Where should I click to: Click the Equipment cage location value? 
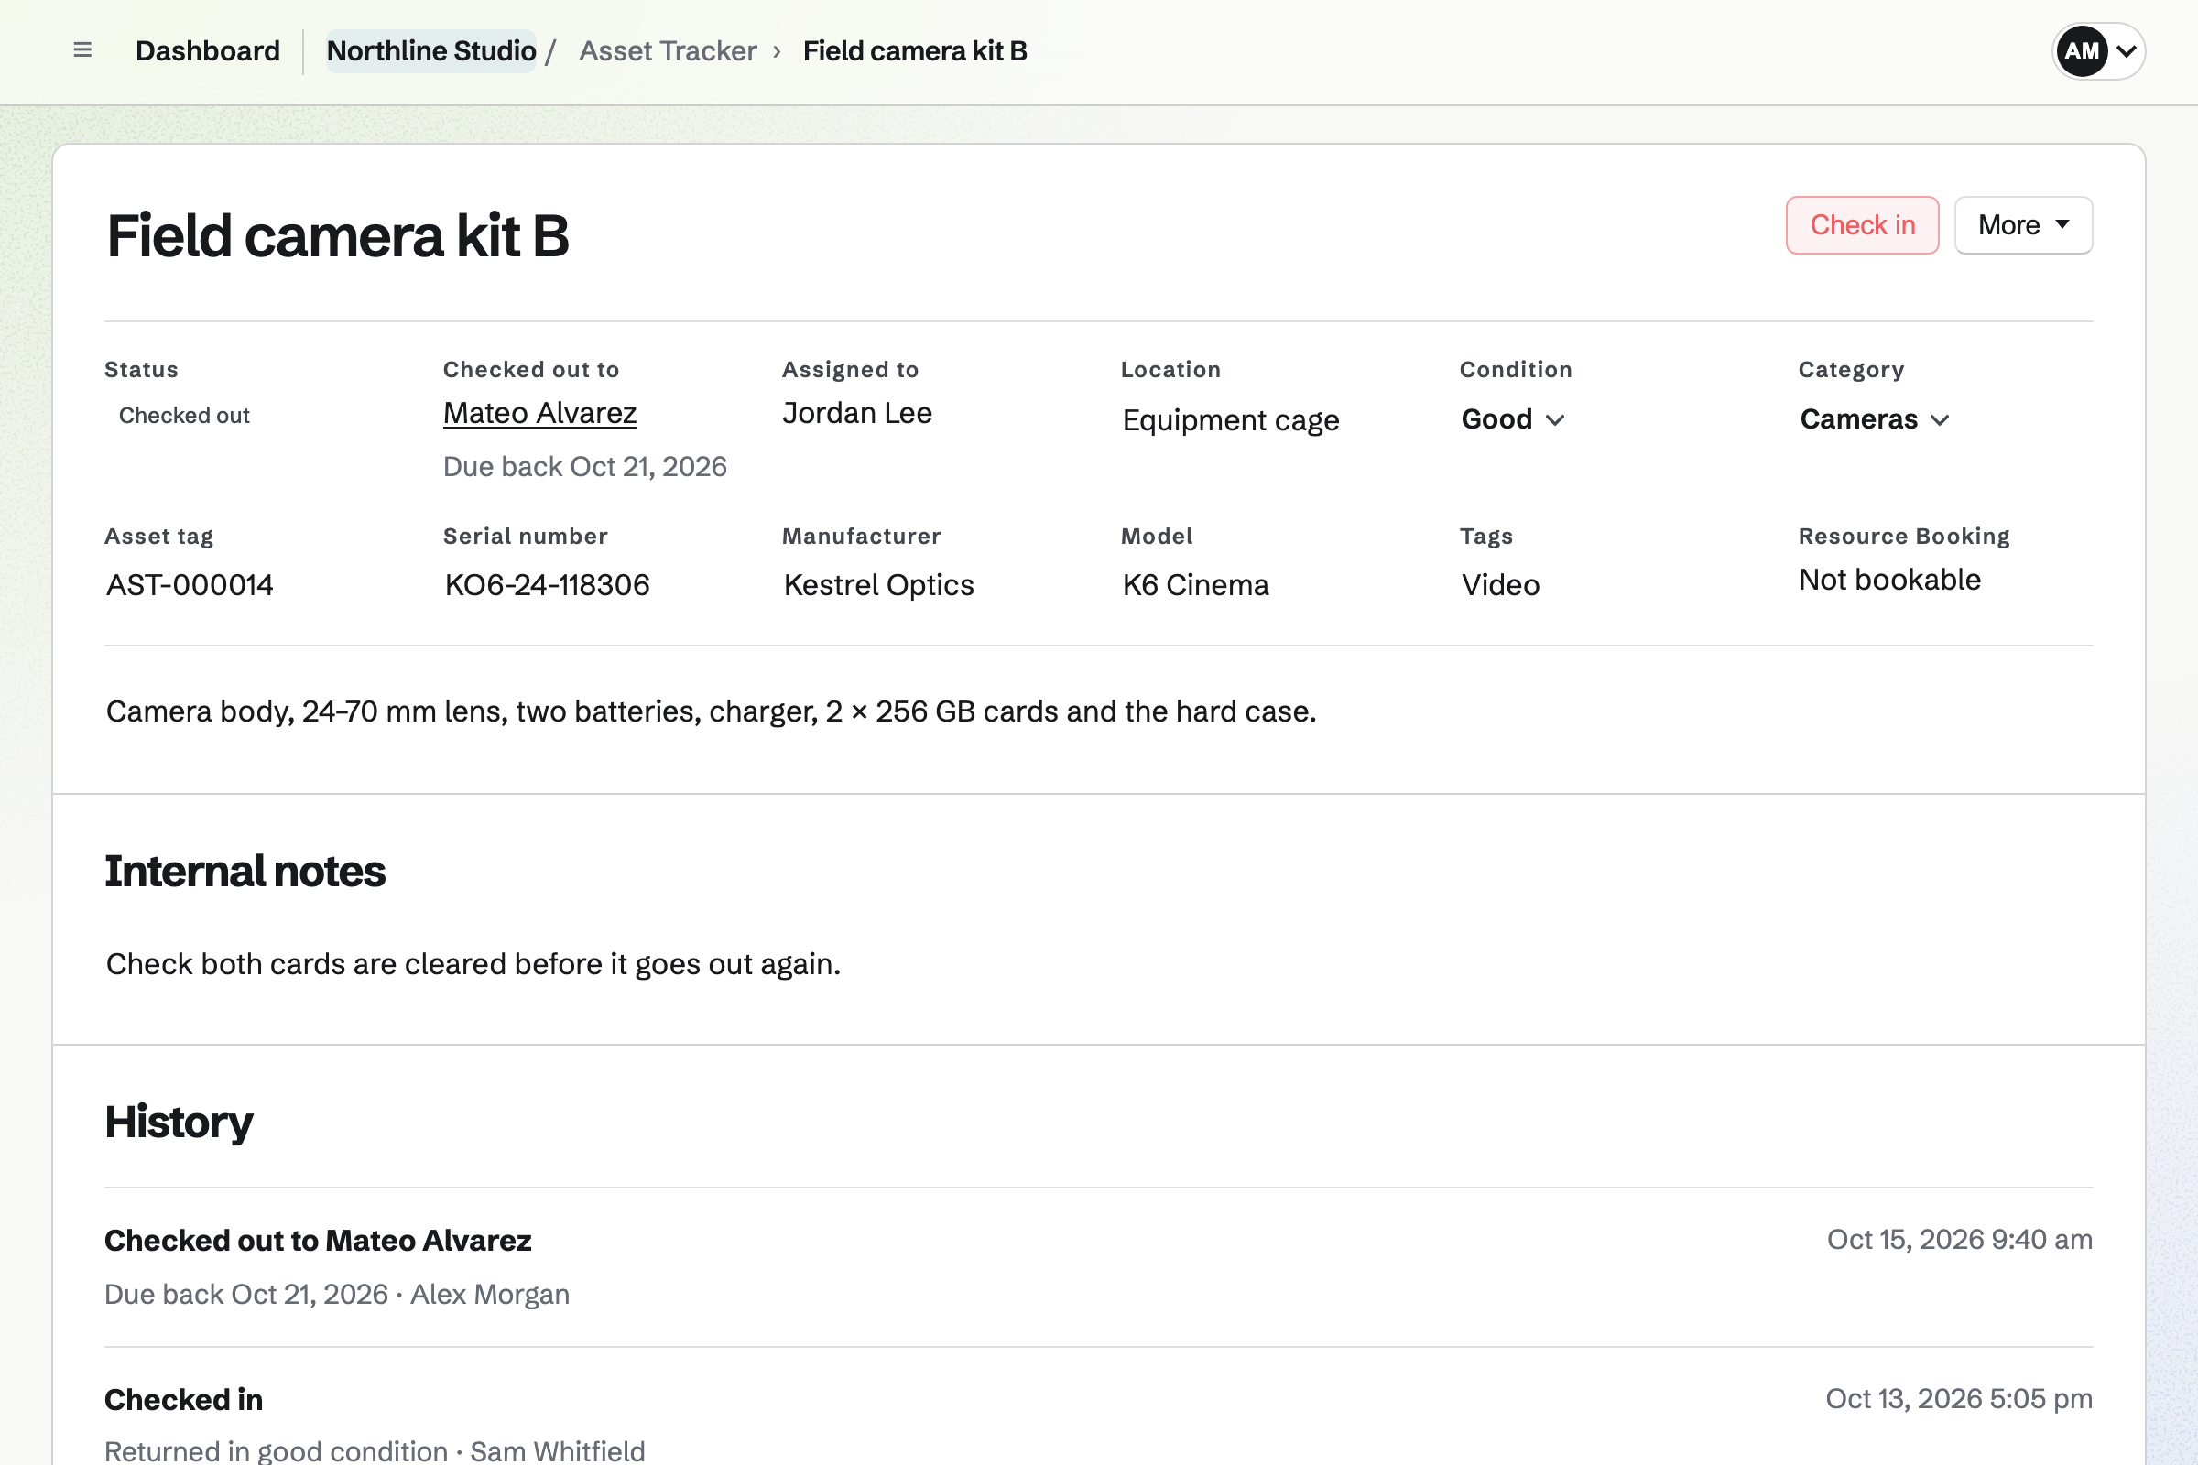pos(1230,420)
